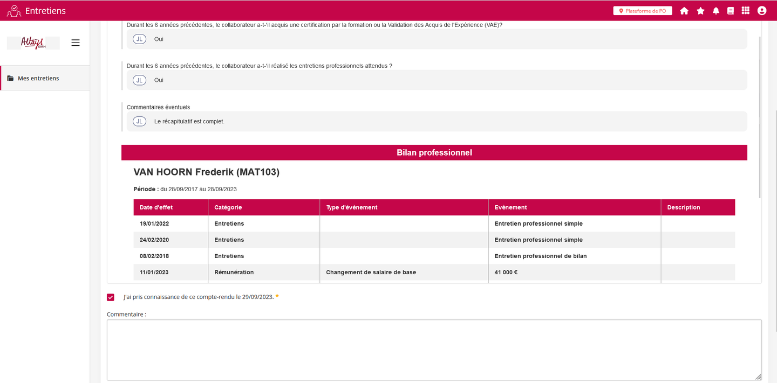Viewport: 777px width, 383px height.
Task: Open notifications bell
Action: pos(716,11)
